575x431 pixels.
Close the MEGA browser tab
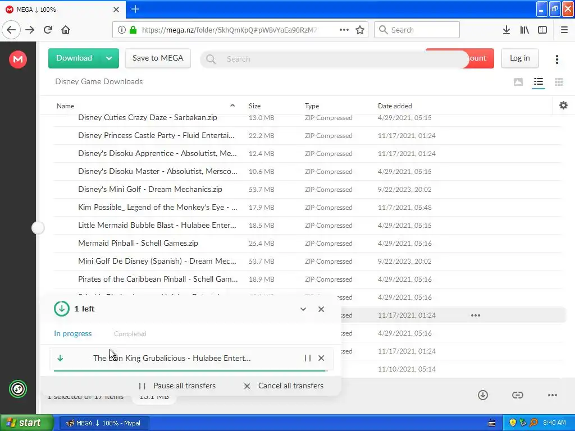(x=116, y=10)
